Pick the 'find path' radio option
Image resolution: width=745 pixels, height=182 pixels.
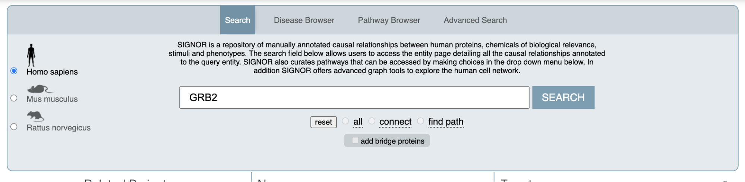coord(420,121)
